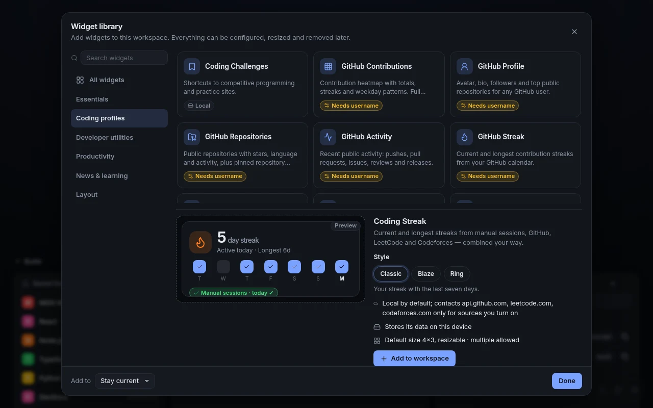
Task: Click the All widgets grid icon
Action: [80, 80]
